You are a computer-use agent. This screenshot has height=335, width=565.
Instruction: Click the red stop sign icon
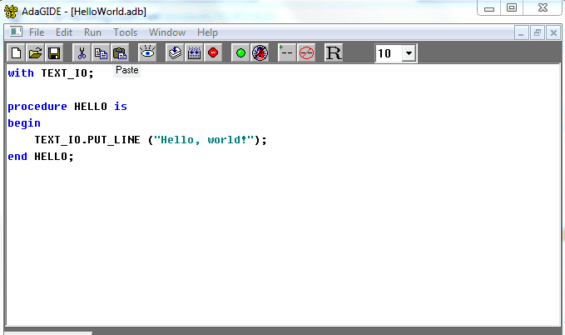pyautogui.click(x=213, y=53)
